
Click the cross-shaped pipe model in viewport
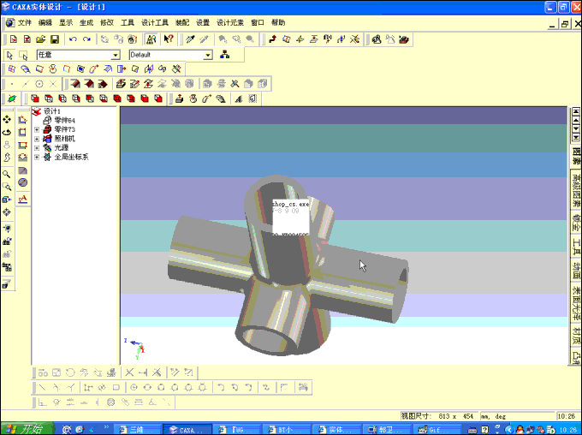pyautogui.click(x=288, y=265)
